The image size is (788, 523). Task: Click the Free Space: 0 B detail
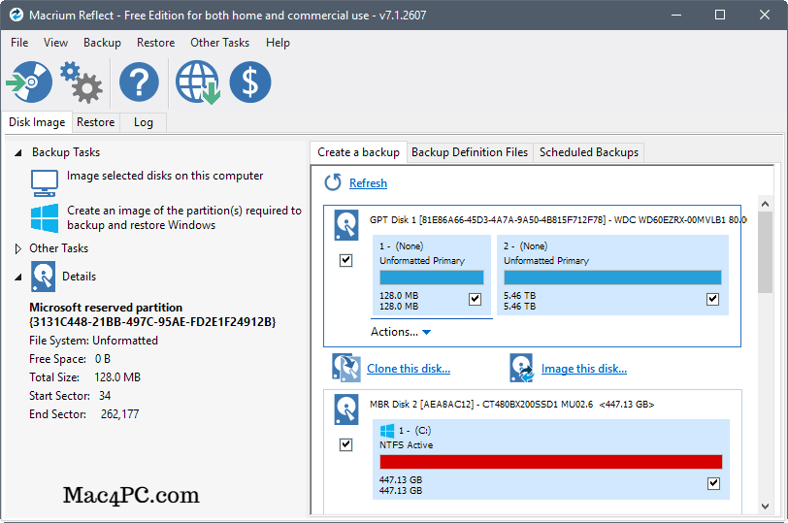[70, 359]
